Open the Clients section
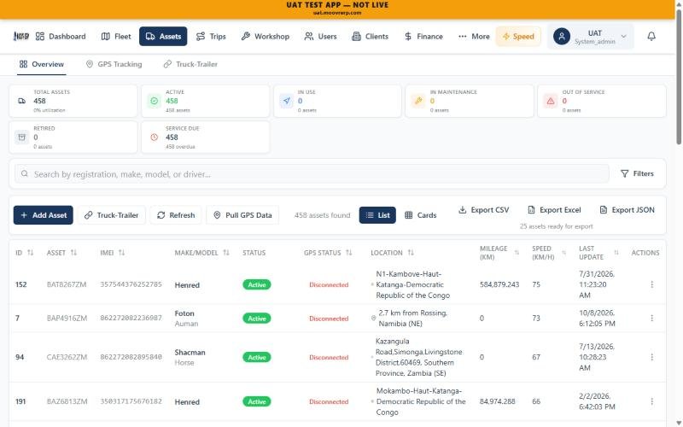 tap(370, 36)
